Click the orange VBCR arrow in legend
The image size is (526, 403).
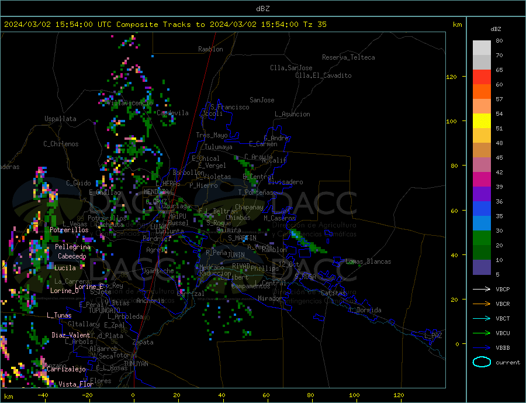(x=482, y=304)
